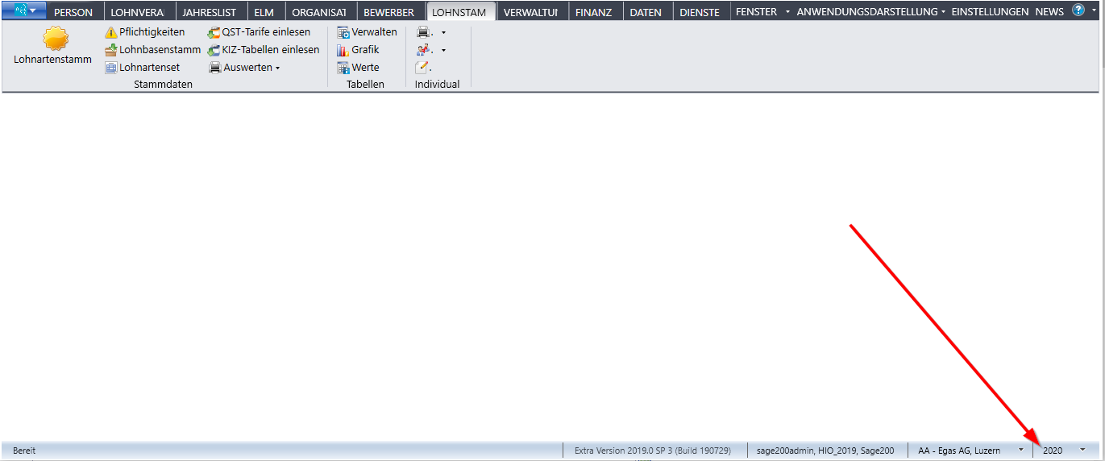The image size is (1105, 461).
Task: Click printer icon in Individual group
Action: click(424, 32)
